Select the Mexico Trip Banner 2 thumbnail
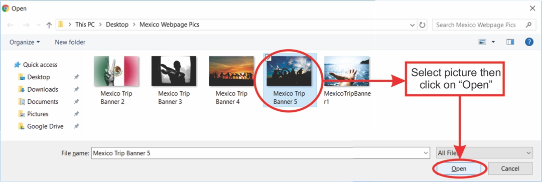The width and height of the screenshot is (542, 182). [x=116, y=71]
